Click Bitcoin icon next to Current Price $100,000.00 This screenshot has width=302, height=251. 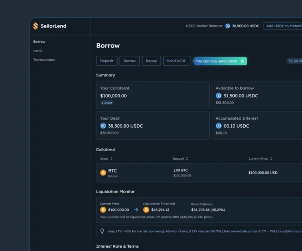point(103,210)
